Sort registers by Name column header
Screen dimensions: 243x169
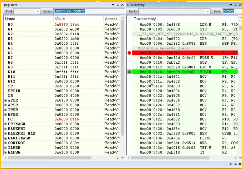coord(29,19)
